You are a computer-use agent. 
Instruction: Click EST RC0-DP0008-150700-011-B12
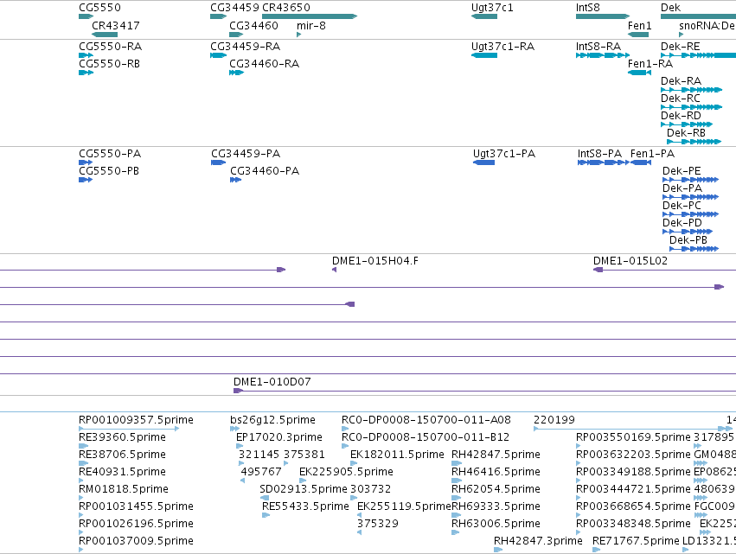[x=426, y=437]
